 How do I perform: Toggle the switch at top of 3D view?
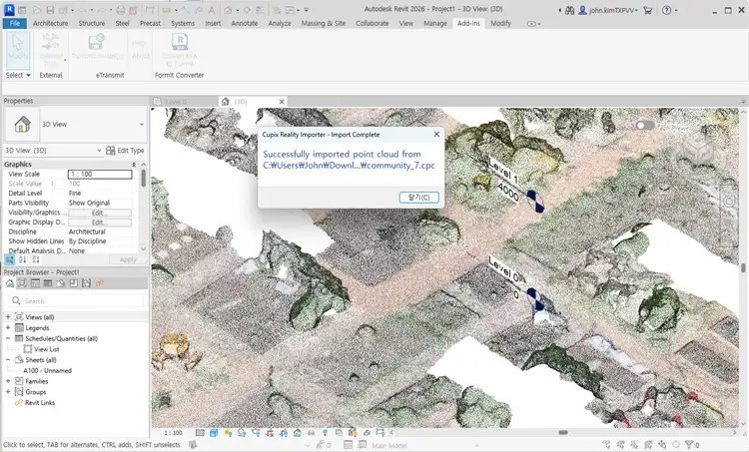[x=646, y=126]
